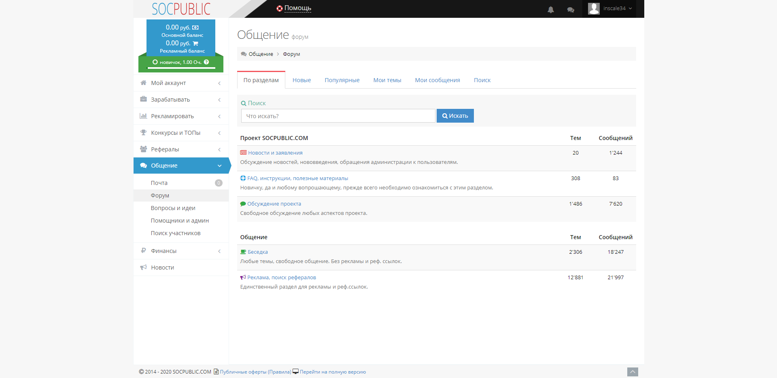Click the document icon near Публичные оферты
The width and height of the screenshot is (777, 378).
(216, 372)
